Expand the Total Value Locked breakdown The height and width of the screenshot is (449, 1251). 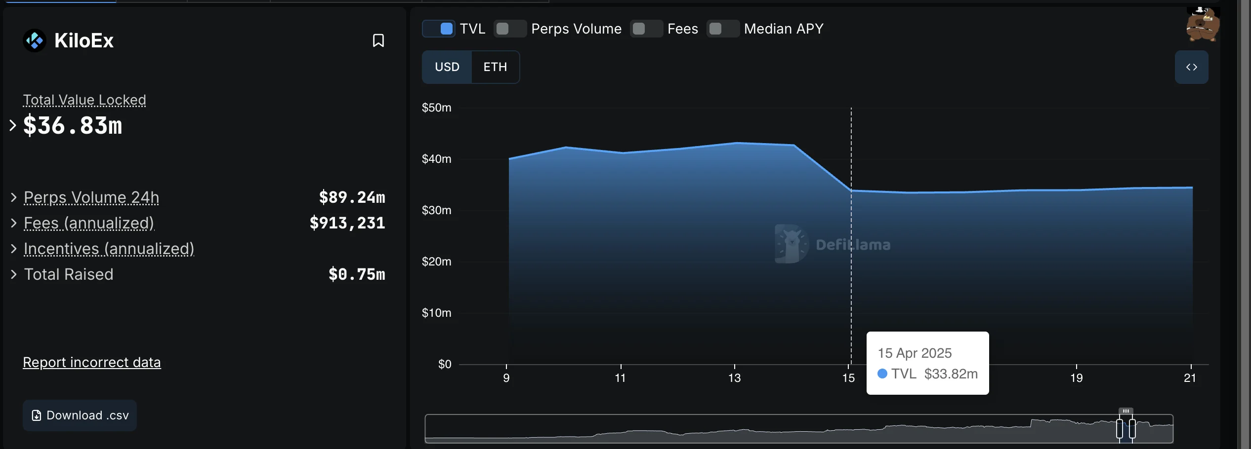pyautogui.click(x=13, y=125)
